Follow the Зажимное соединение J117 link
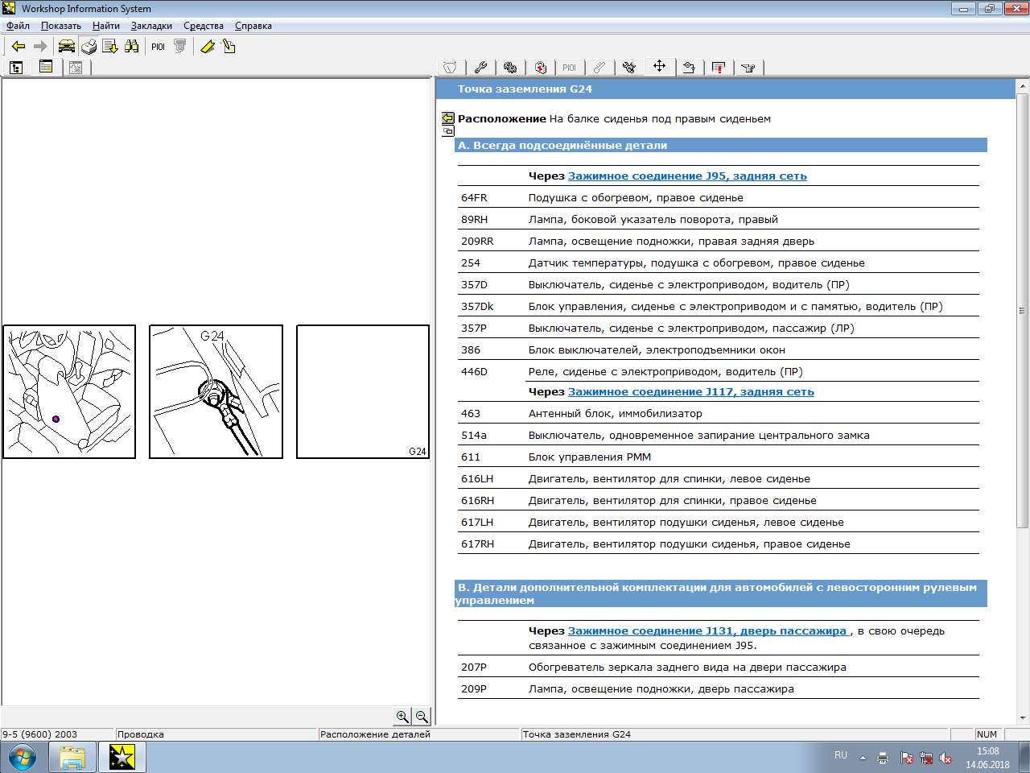The height and width of the screenshot is (773, 1030). point(690,391)
